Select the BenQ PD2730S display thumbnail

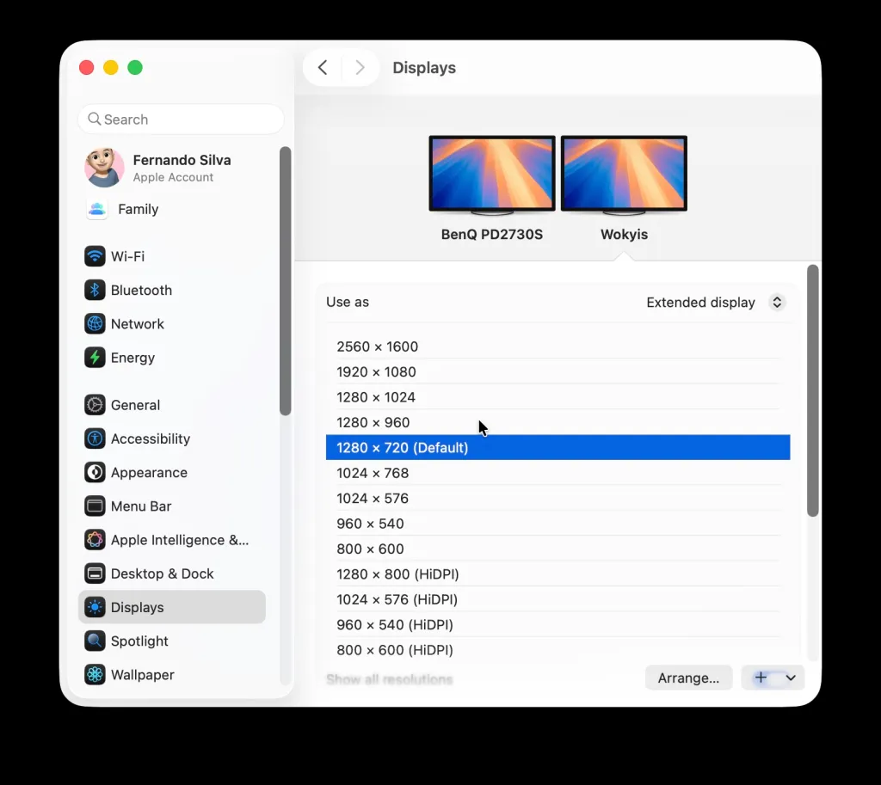click(492, 175)
